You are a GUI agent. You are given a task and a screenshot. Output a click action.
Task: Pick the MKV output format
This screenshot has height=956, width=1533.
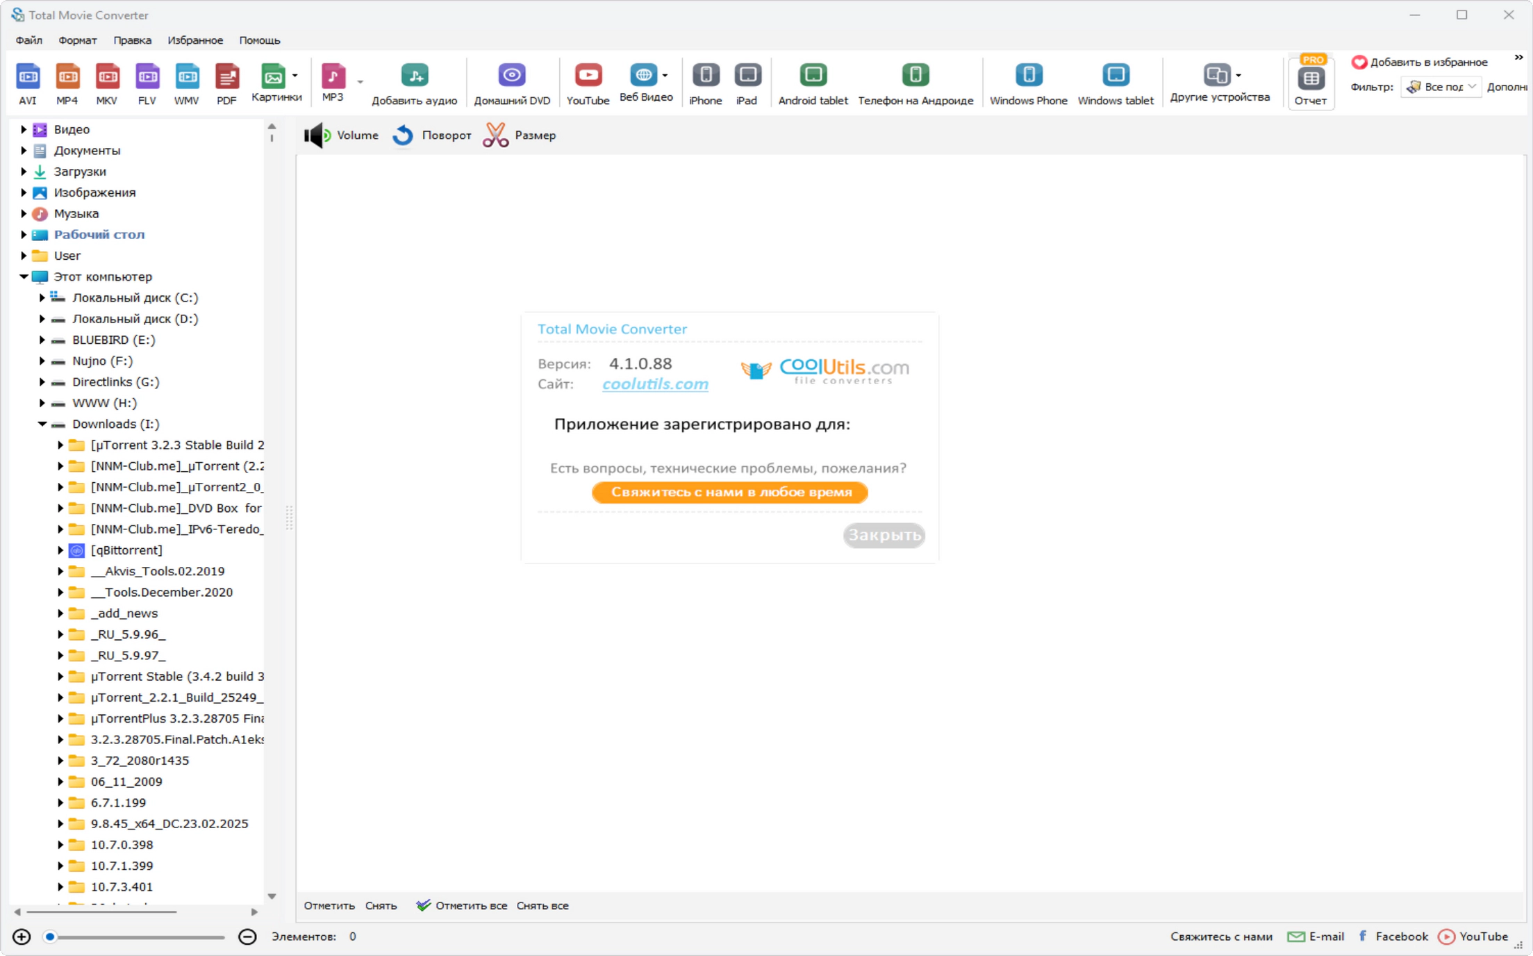[x=107, y=83]
